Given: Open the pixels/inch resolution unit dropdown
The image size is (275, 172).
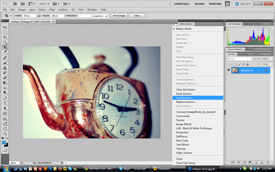Looking at the screenshot, I should [100, 16].
